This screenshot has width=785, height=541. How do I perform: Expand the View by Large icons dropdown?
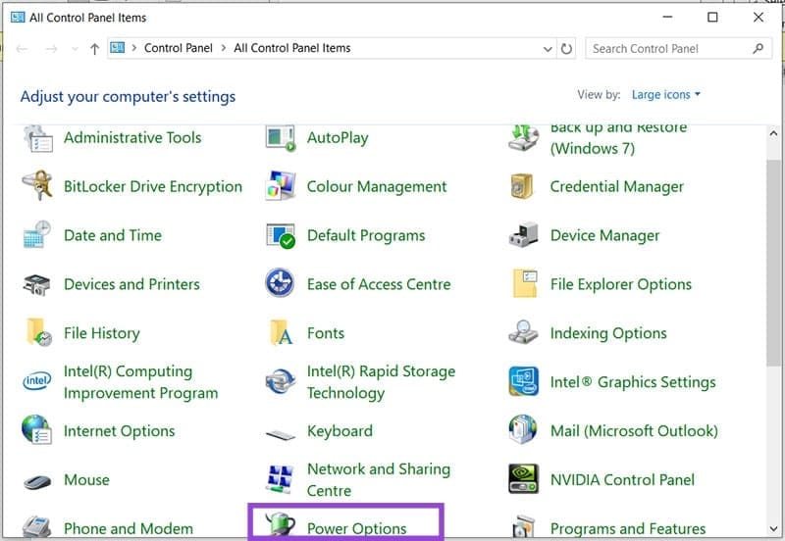click(666, 95)
